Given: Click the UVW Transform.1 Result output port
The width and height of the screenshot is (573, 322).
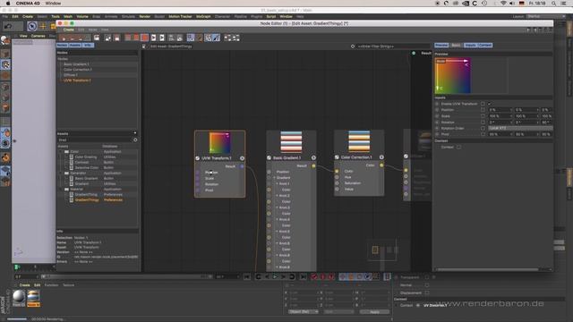Looking at the screenshot, I should (242, 166).
